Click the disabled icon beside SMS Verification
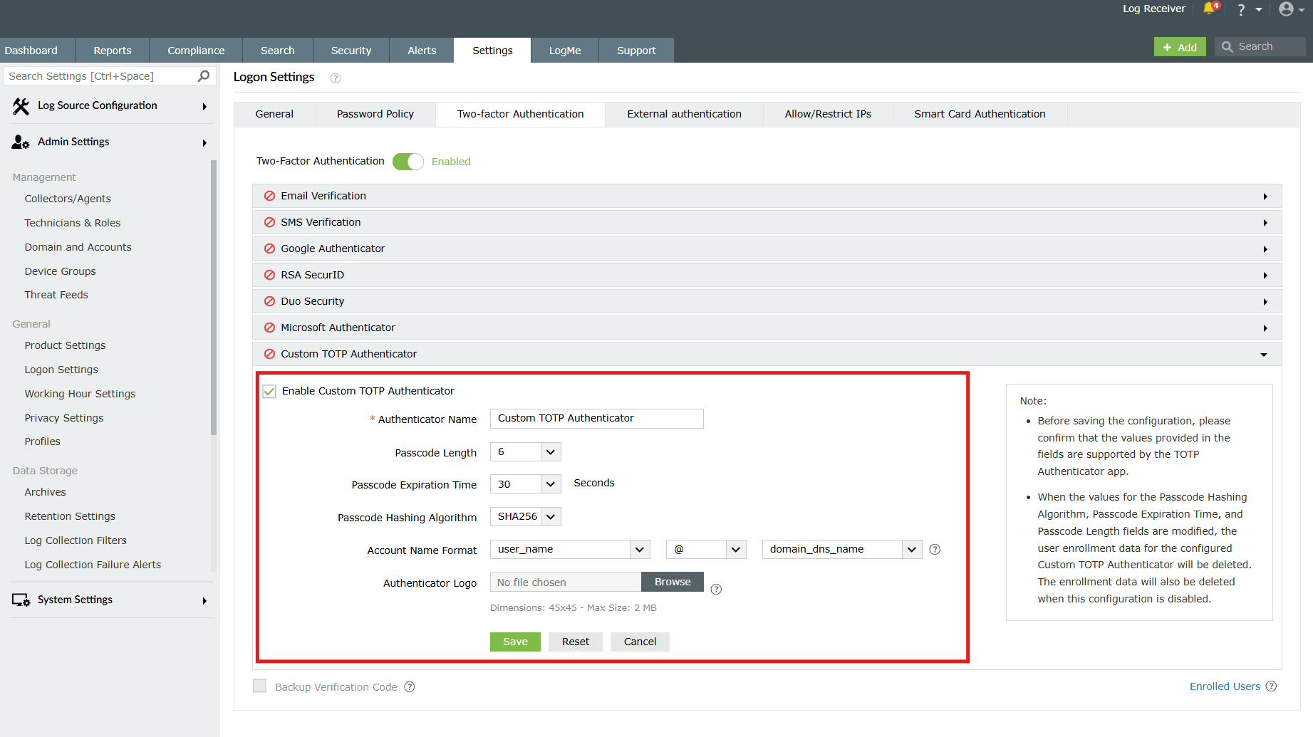The image size is (1313, 737). point(270,222)
